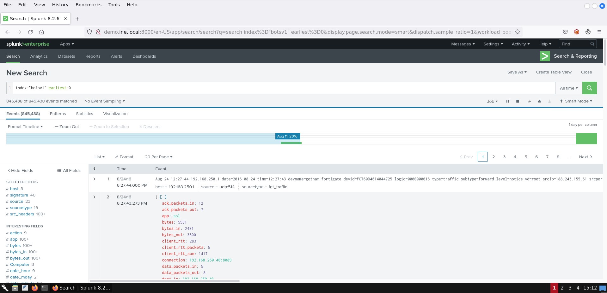Share the search job
Viewport: 607px width, 293px height.
(x=529, y=101)
